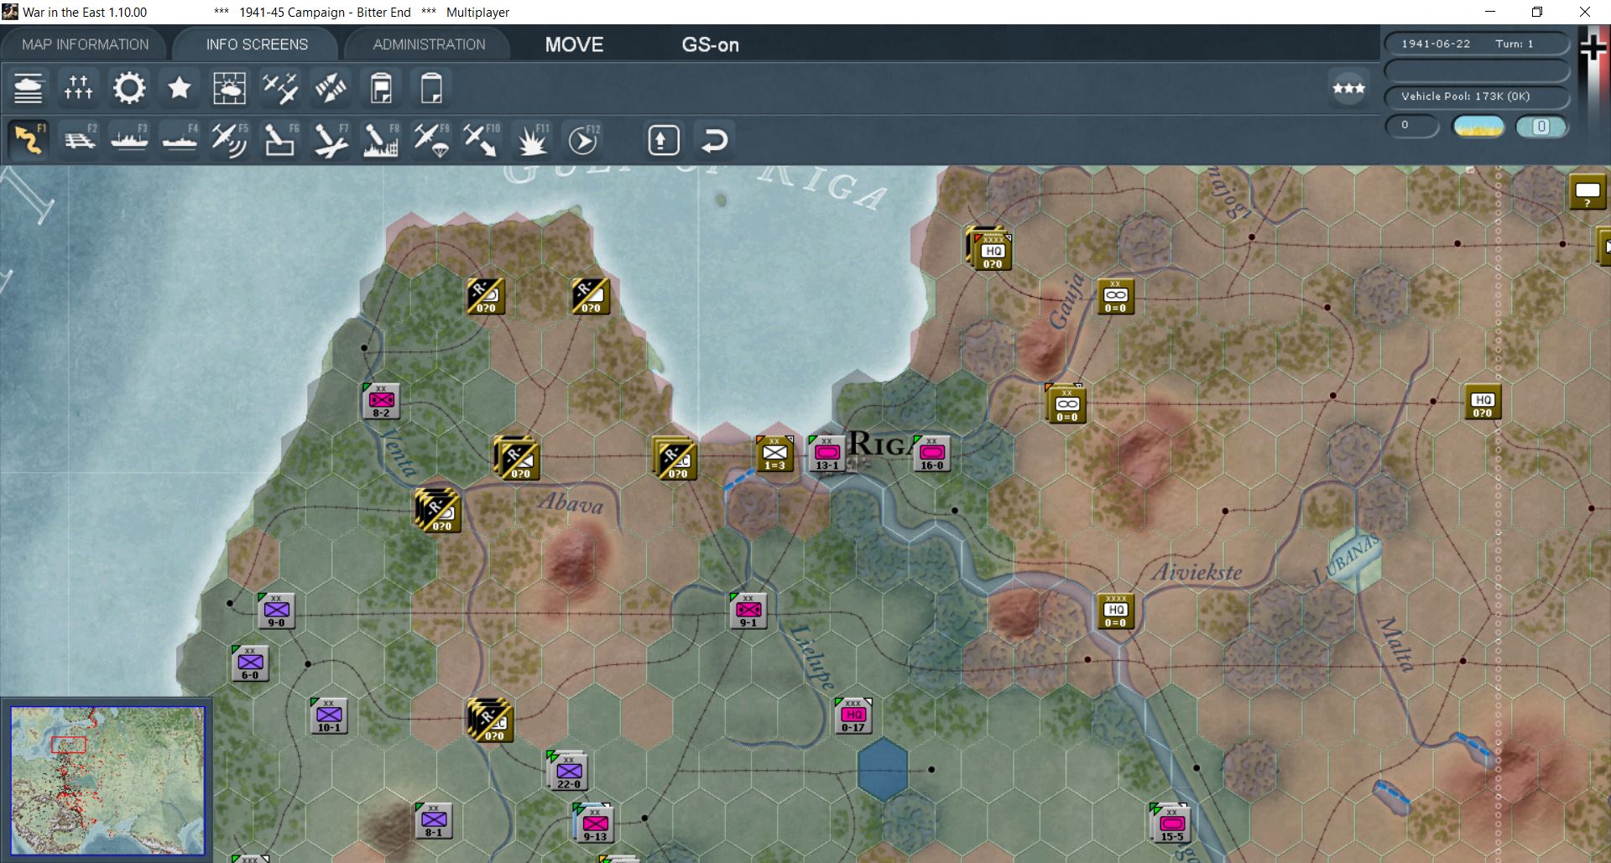Select the Soviet army HQ 0=0 near Aiviekste
Viewport: 1611px width, 863px height.
(1116, 611)
